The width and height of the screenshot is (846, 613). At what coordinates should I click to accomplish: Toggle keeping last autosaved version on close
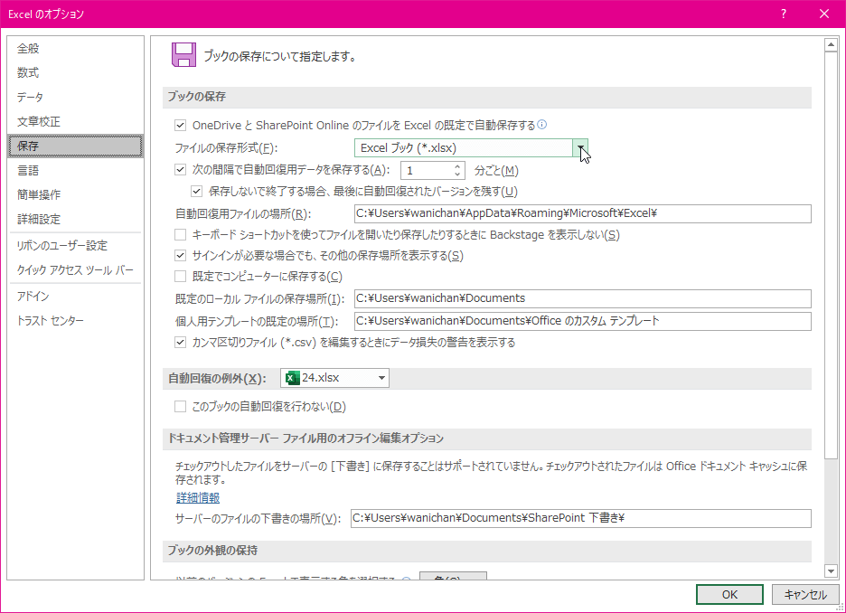197,191
